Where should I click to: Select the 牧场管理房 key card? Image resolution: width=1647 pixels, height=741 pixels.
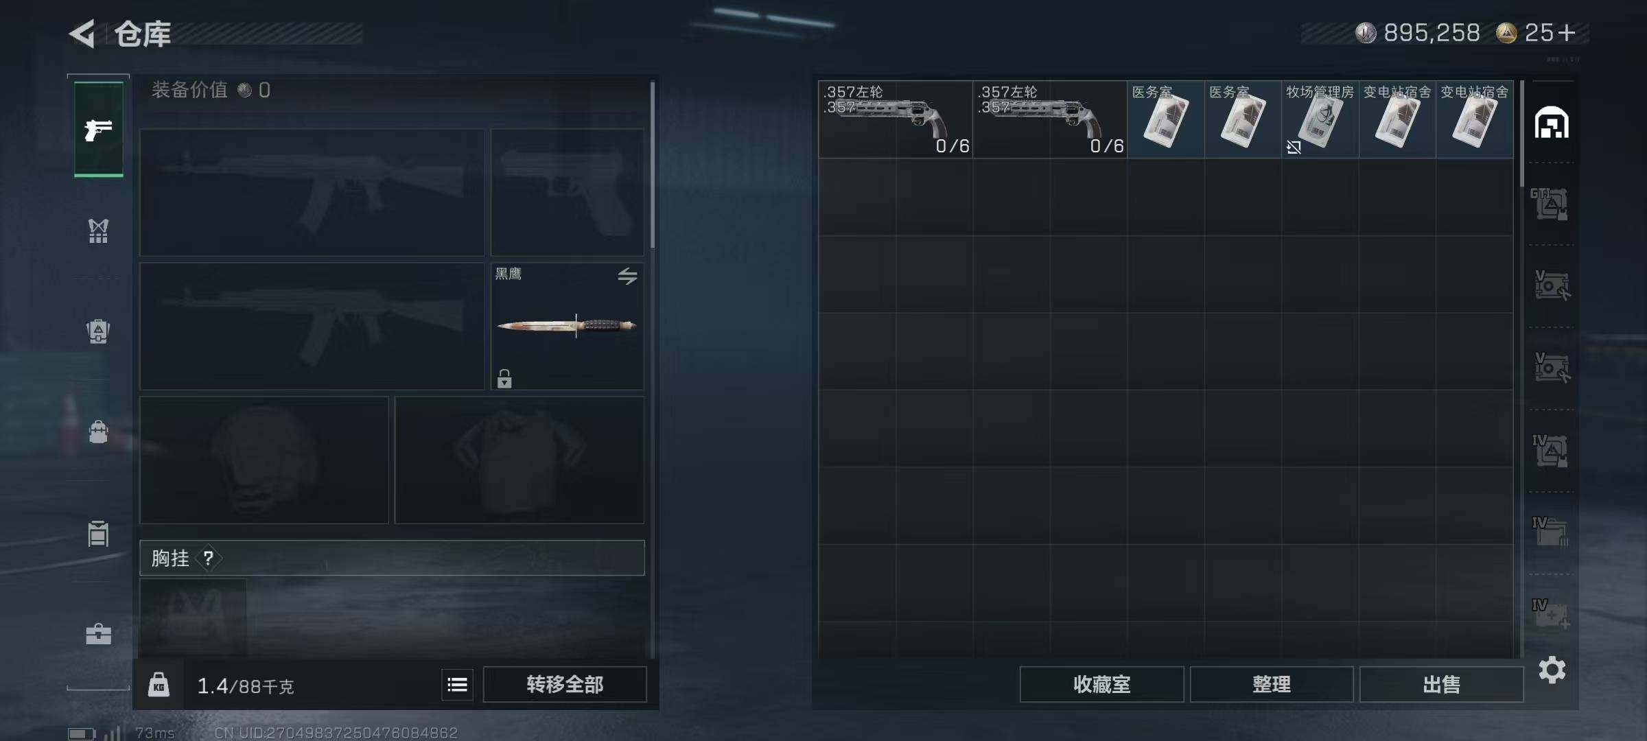pos(1320,119)
